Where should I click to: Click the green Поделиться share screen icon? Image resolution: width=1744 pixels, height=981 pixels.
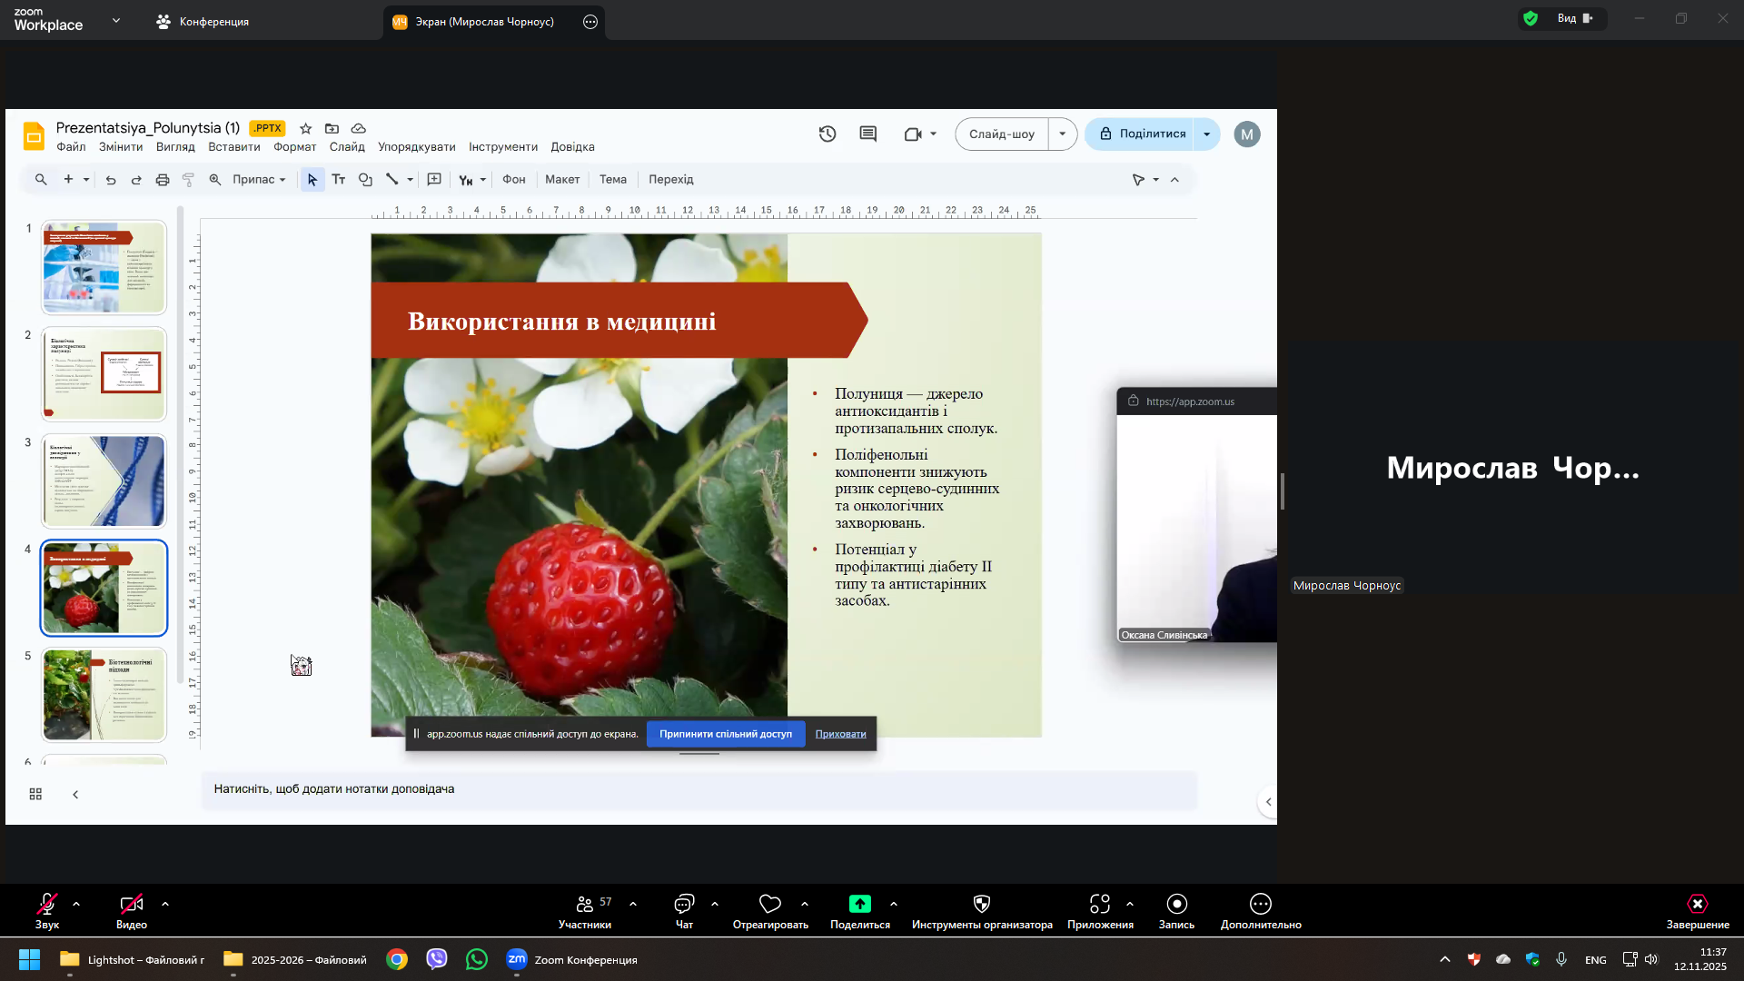click(859, 905)
